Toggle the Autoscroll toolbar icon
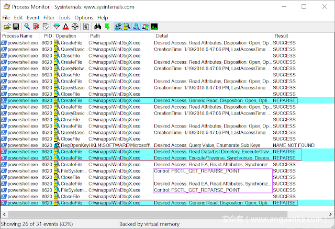Viewport: 335px width, 229px height. click(x=36, y=27)
